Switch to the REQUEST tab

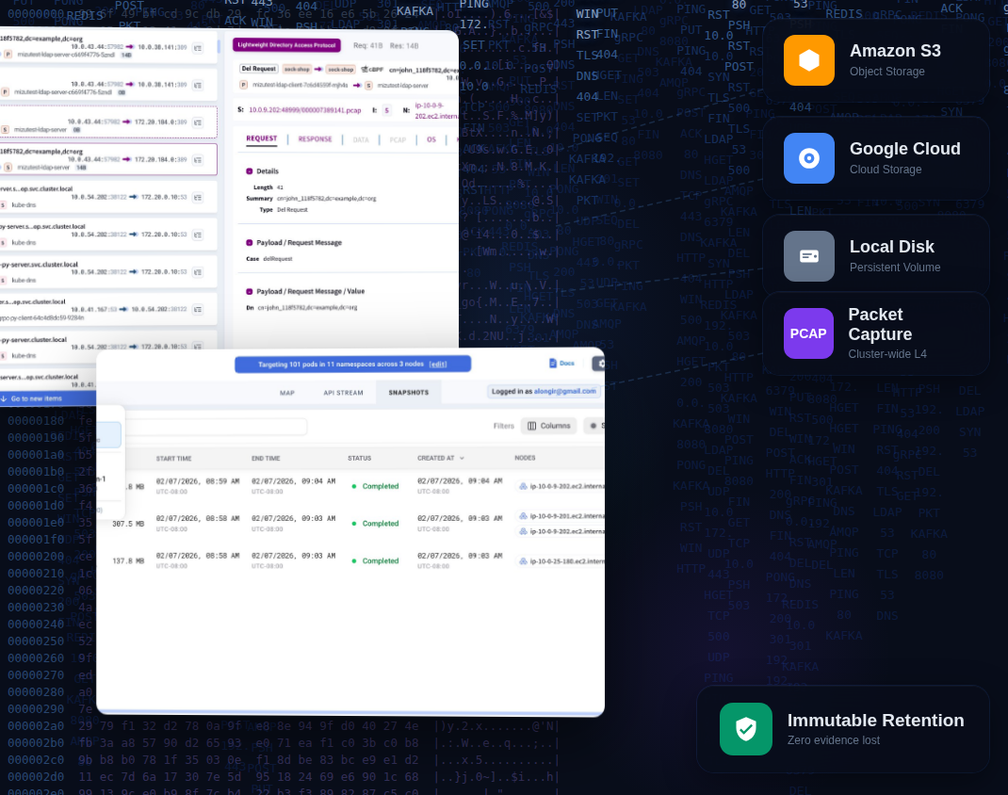click(262, 138)
